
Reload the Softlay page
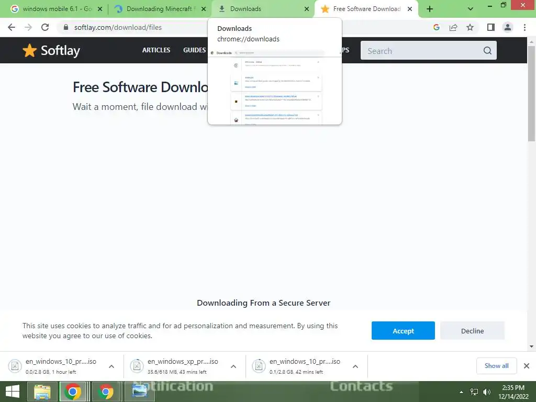coord(45,27)
